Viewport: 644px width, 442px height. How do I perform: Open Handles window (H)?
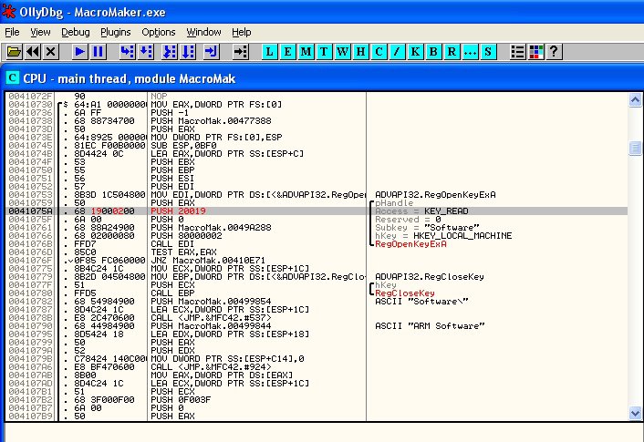(x=360, y=52)
